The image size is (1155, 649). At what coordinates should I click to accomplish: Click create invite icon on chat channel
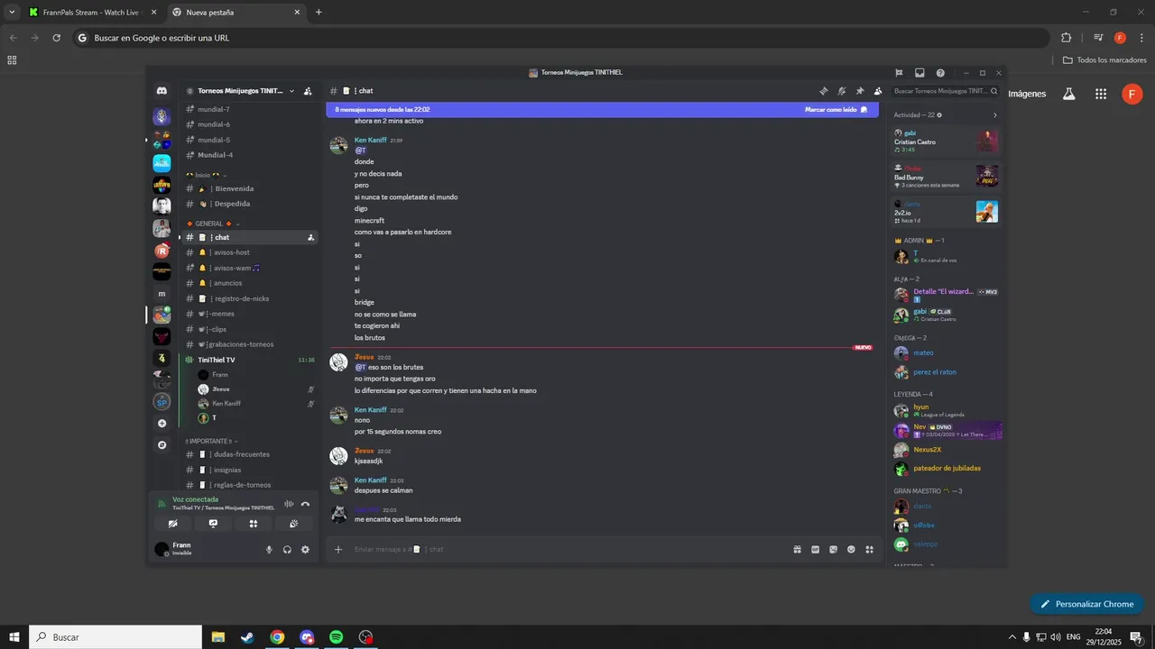click(310, 237)
